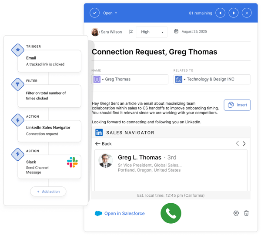Open Technology & Design INC related dropdown
Image resolution: width=261 pixels, height=235 pixels.
pyautogui.click(x=184, y=79)
